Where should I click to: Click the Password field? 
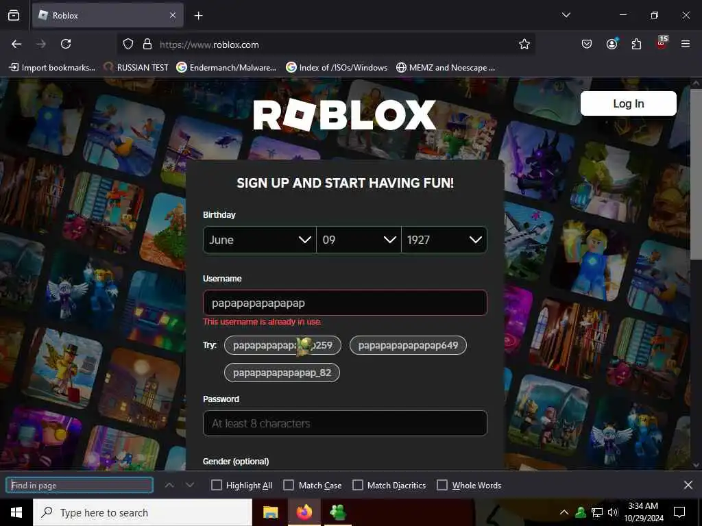pyautogui.click(x=345, y=423)
